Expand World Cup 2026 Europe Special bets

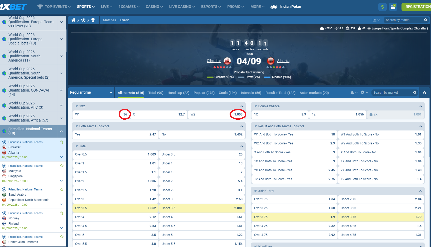coord(61,39)
